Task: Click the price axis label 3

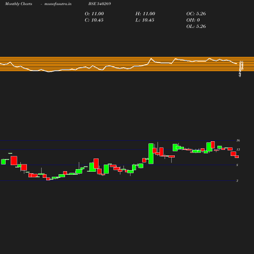Action: pos(237,181)
